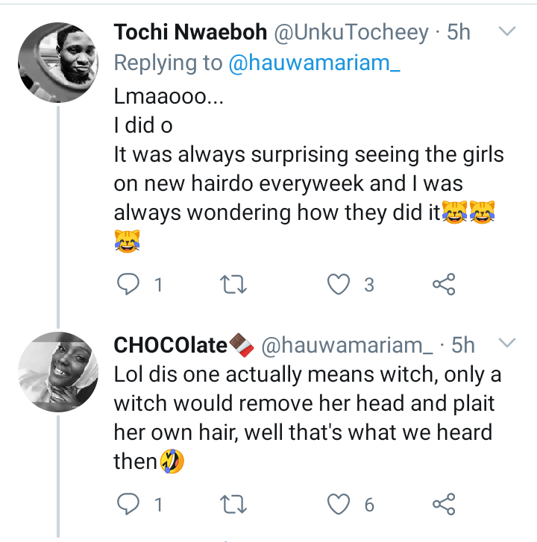Open dropdown menu on CHOCOlate's tweet

click(x=506, y=344)
